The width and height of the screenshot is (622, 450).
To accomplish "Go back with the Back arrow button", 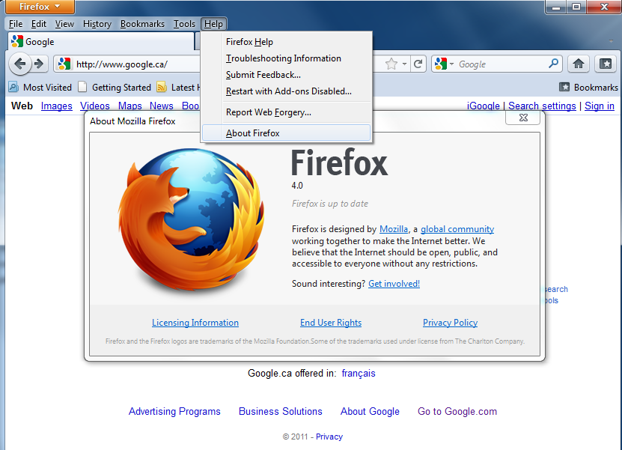I will pyautogui.click(x=20, y=64).
